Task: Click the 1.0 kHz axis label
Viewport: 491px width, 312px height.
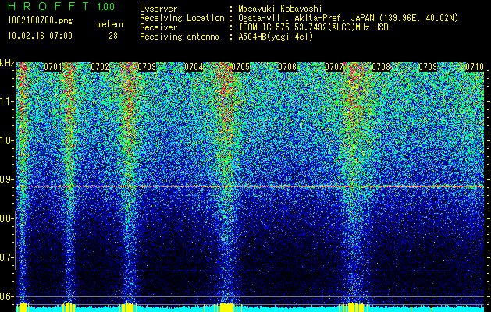Action: (7, 140)
